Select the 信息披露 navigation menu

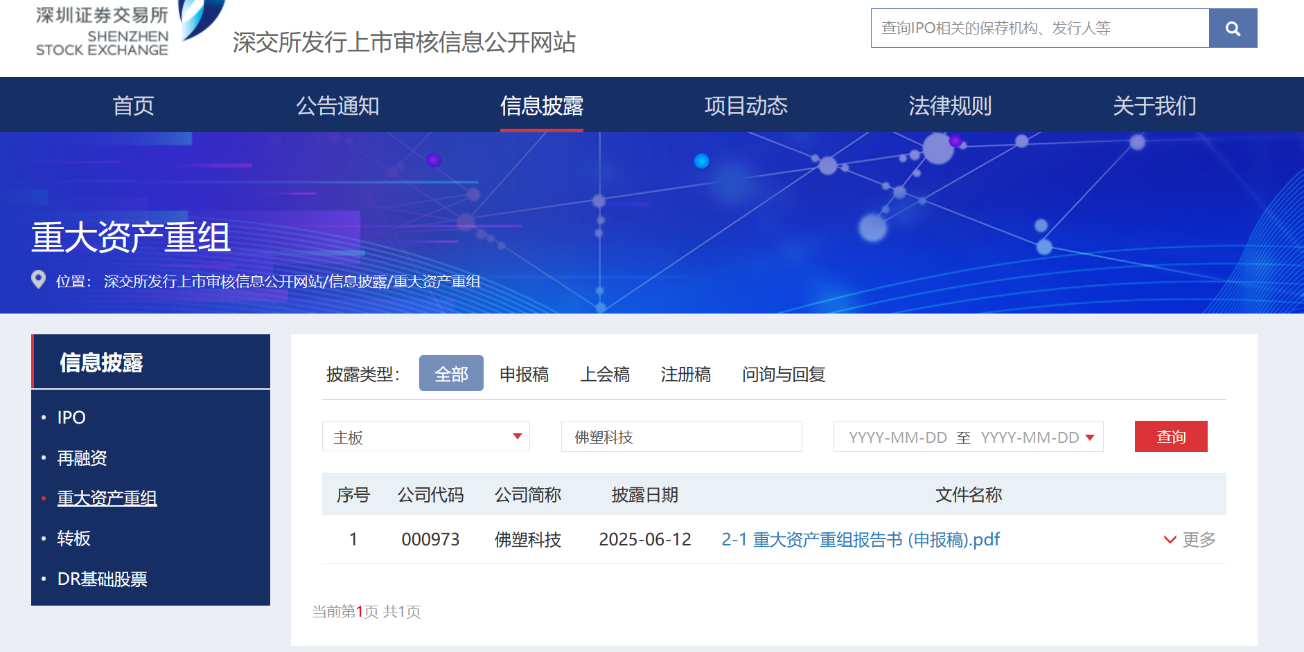542,106
